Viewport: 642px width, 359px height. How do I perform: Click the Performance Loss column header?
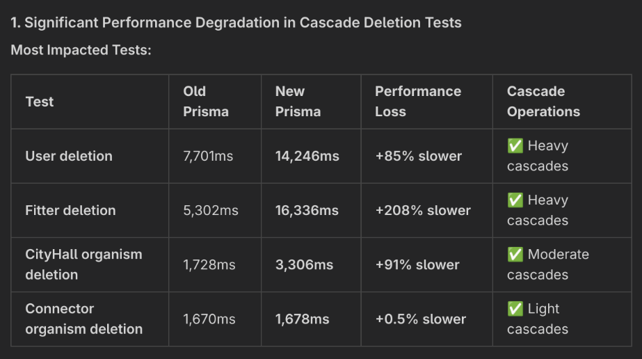pyautogui.click(x=417, y=102)
